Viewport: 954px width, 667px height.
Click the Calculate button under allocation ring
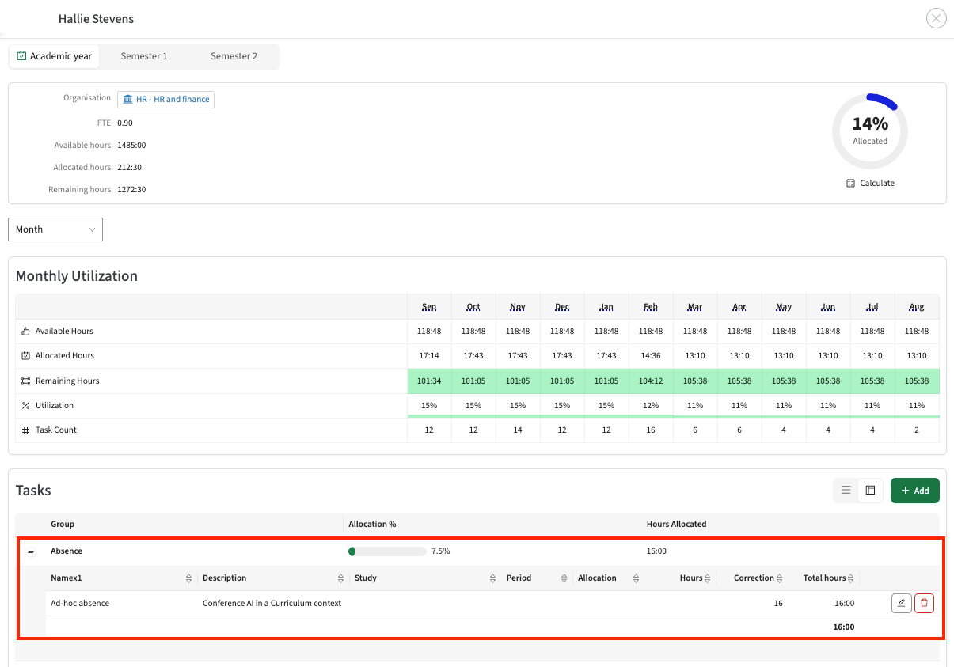tap(870, 183)
